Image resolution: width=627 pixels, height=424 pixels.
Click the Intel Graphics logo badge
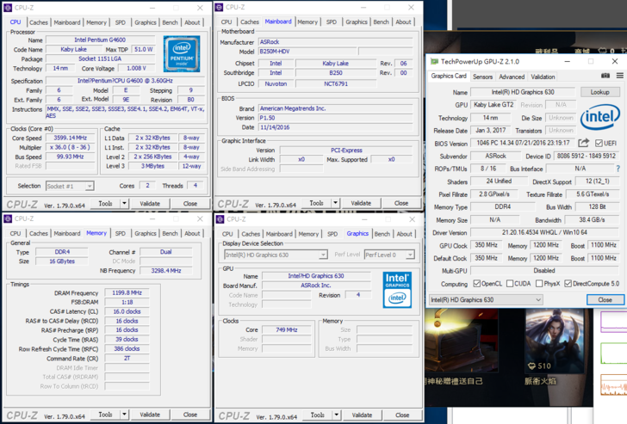click(397, 288)
